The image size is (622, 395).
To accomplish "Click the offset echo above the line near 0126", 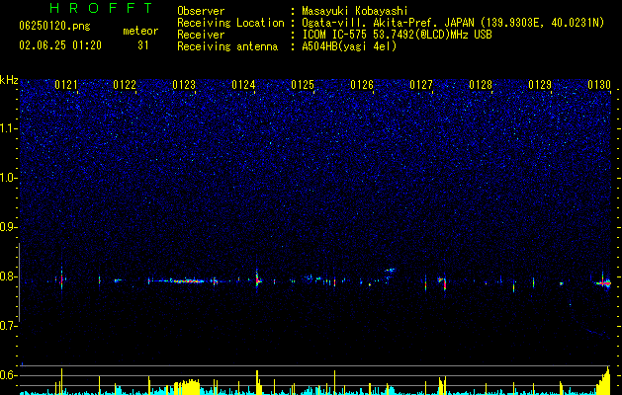I will click(x=390, y=271).
